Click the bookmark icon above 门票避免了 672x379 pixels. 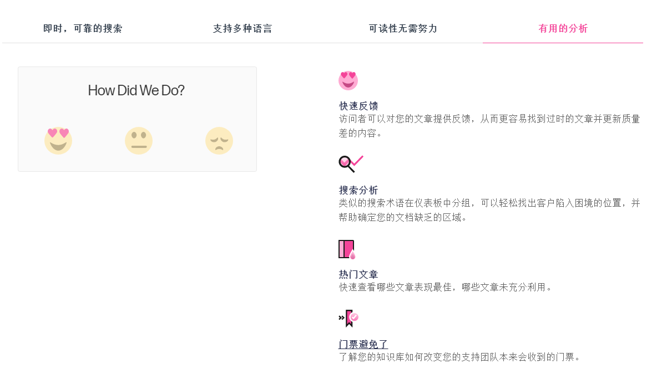pyautogui.click(x=348, y=318)
